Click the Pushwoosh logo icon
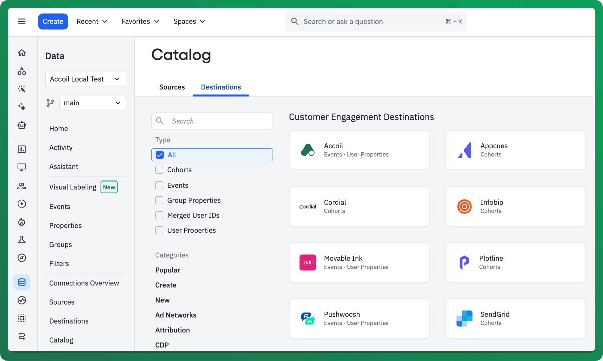The width and height of the screenshot is (603, 361). (308, 318)
